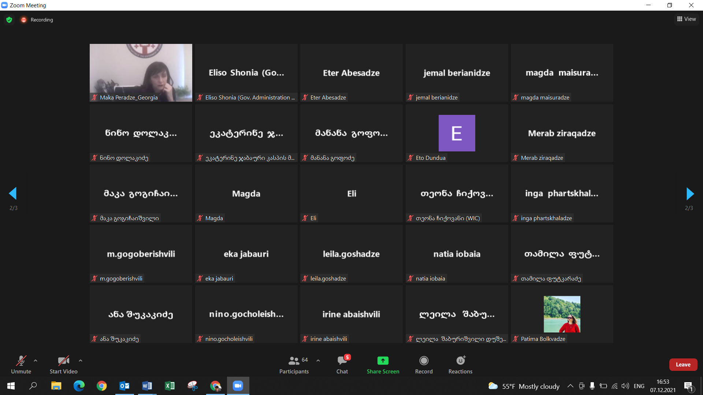Click the weather widget in the taskbar
The height and width of the screenshot is (395, 703).
524,386
